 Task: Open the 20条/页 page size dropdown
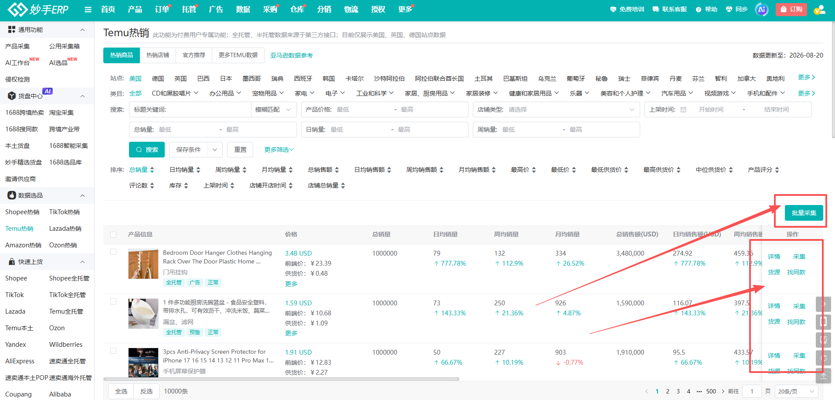pyautogui.click(x=796, y=391)
